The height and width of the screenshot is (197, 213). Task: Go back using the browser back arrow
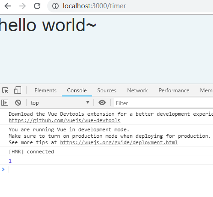click(8, 6)
